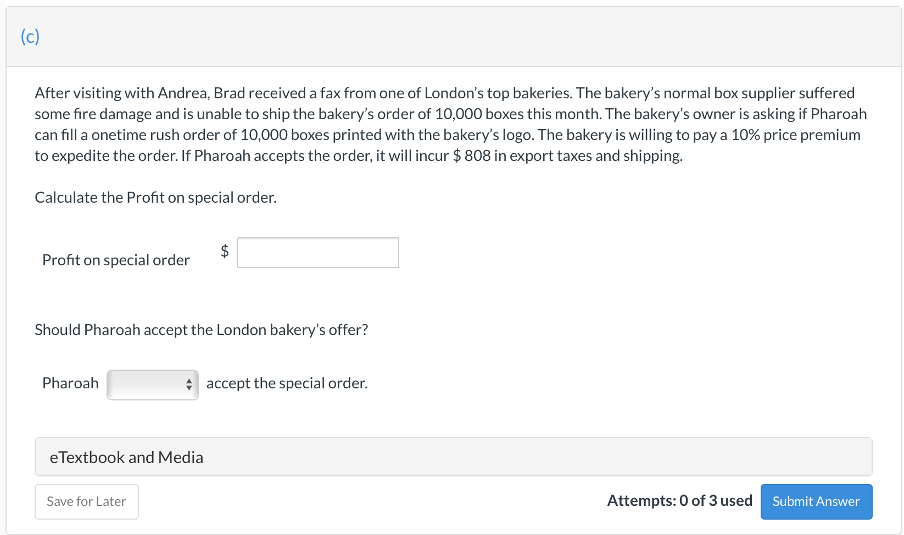Click the dollar sign beside the profit field
The height and width of the screenshot is (535, 904).
coord(225,251)
